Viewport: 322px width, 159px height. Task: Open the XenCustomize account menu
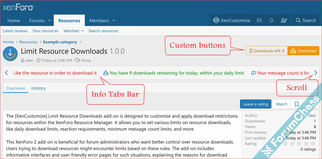pyautogui.click(x=232, y=20)
